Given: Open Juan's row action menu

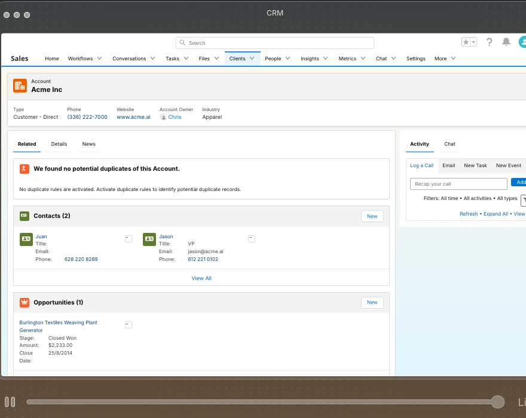Looking at the screenshot, I should pos(128,239).
